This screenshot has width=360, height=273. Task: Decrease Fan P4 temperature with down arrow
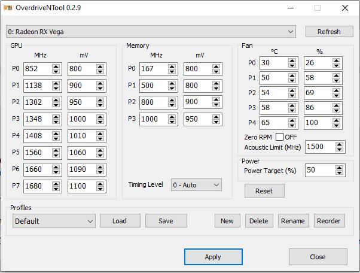point(292,125)
